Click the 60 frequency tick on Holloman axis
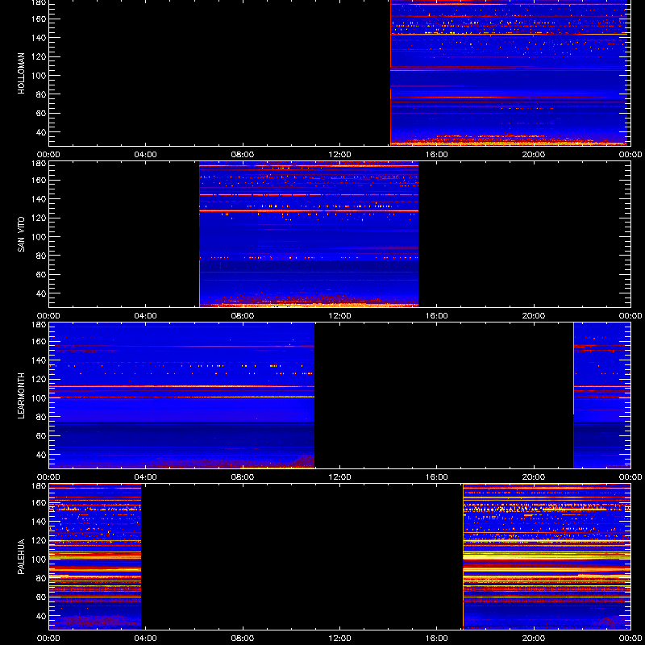The height and width of the screenshot is (645, 645). [42, 114]
